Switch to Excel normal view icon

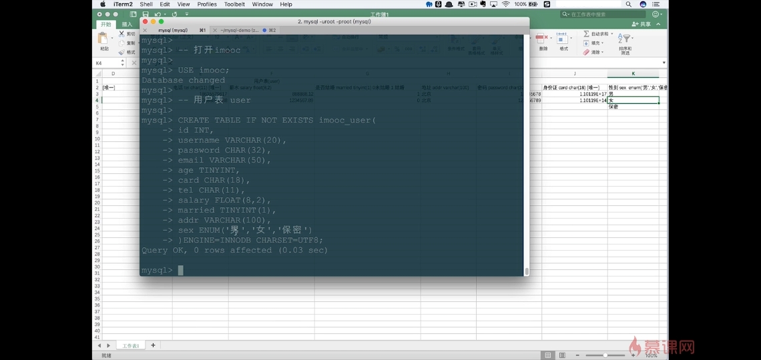pyautogui.click(x=547, y=355)
